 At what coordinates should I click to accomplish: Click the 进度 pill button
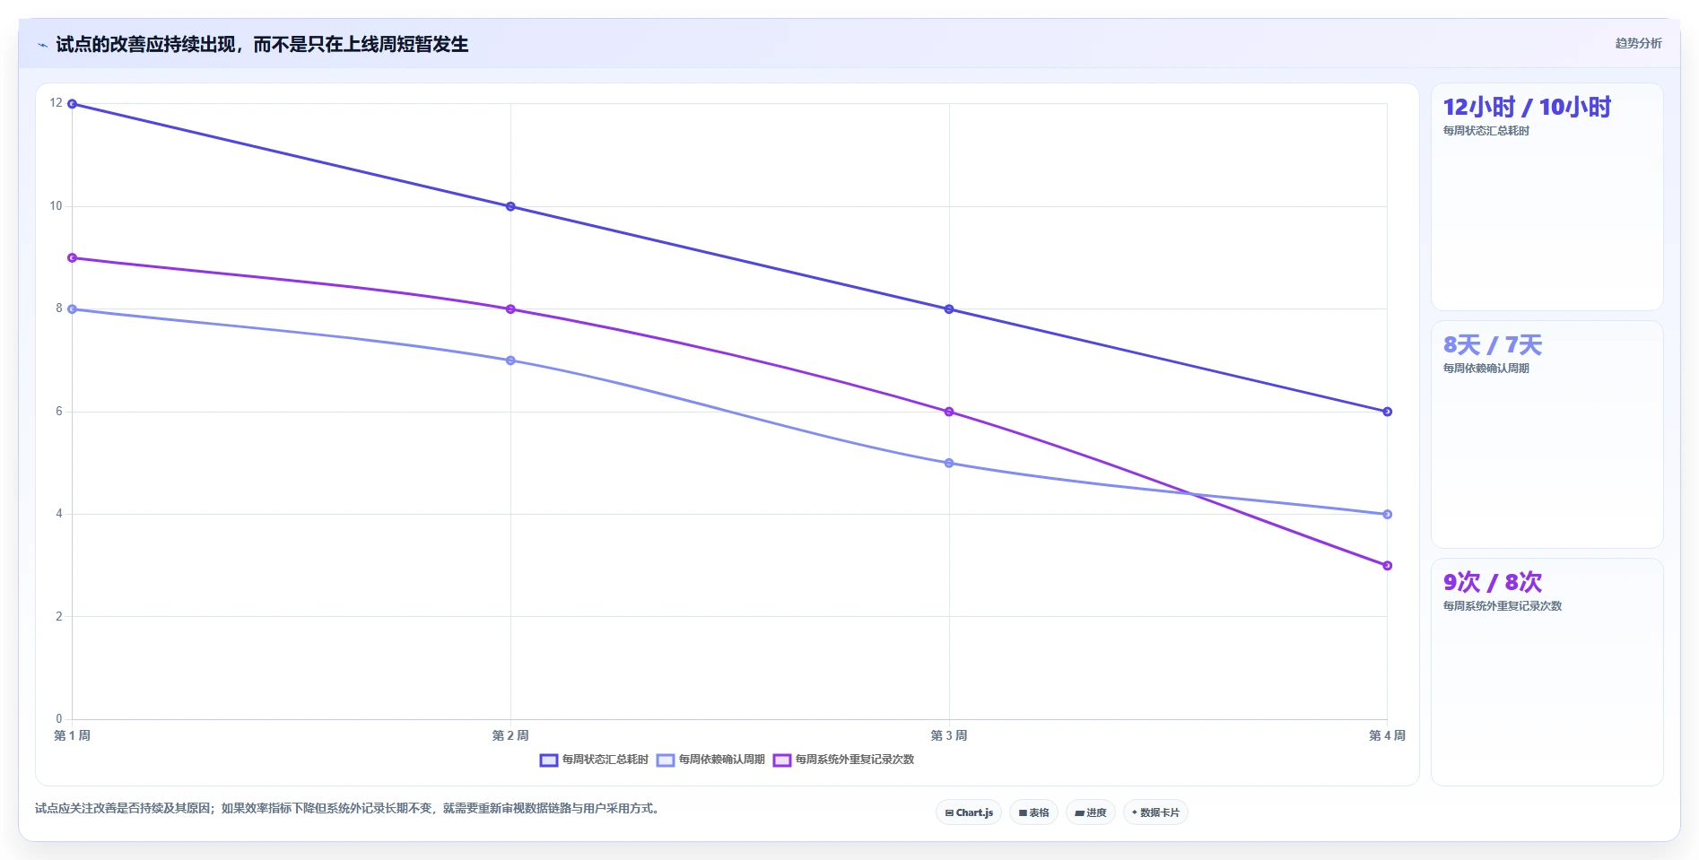[x=1091, y=812]
